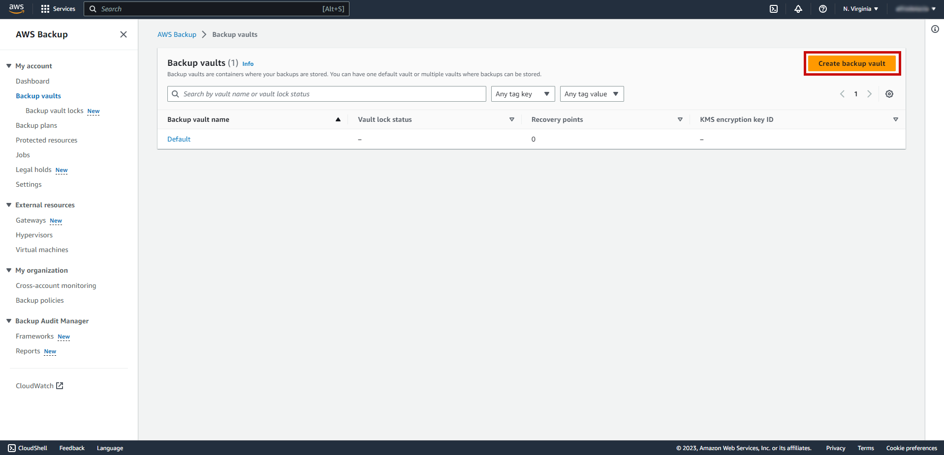The image size is (944, 455).
Task: Open the Info link beside Backup vaults
Action: click(x=248, y=64)
